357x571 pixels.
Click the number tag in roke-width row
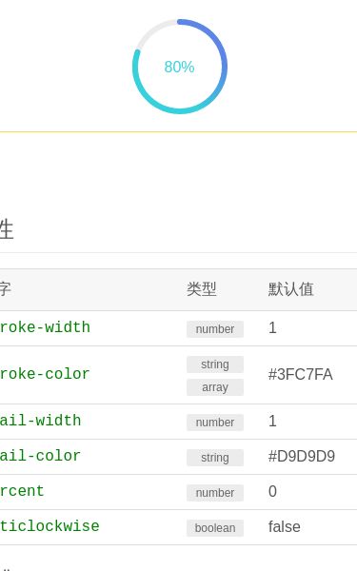pos(215,329)
